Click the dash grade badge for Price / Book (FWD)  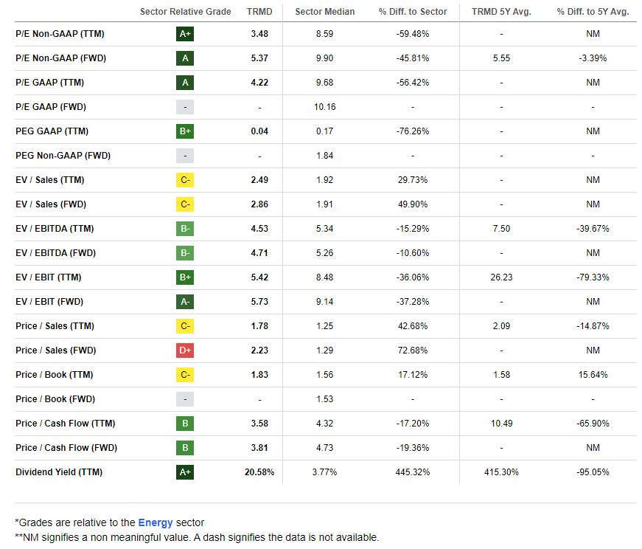point(185,399)
